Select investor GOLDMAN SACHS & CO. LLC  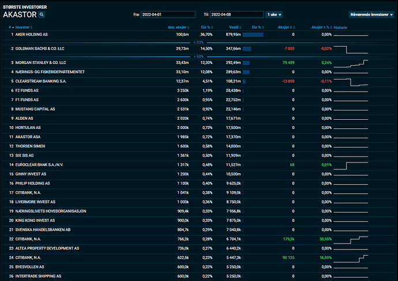coord(40,48)
